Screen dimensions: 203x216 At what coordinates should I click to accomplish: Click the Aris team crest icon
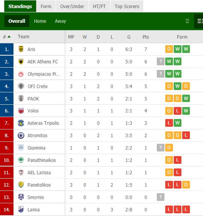(x=21, y=49)
